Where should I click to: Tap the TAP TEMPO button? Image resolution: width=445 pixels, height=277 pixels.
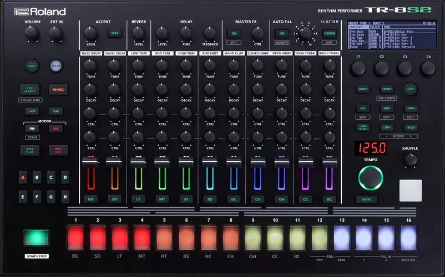point(387,98)
